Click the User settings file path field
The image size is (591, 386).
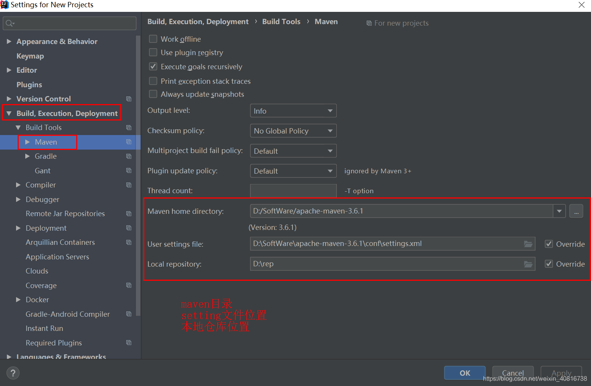[393, 244]
